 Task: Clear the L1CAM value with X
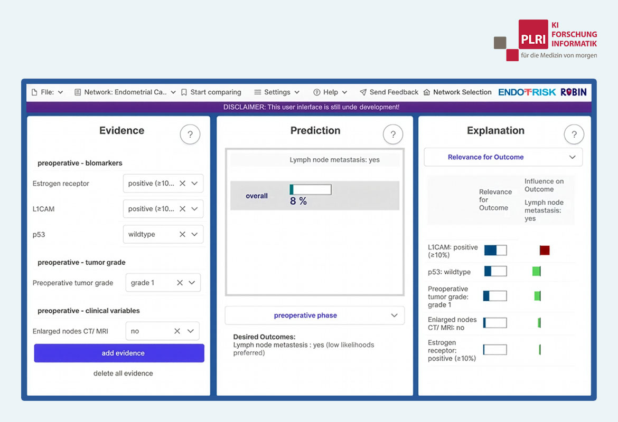(182, 209)
